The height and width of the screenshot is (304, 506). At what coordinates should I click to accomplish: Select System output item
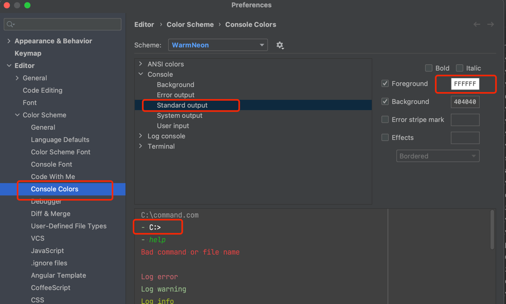(x=179, y=116)
